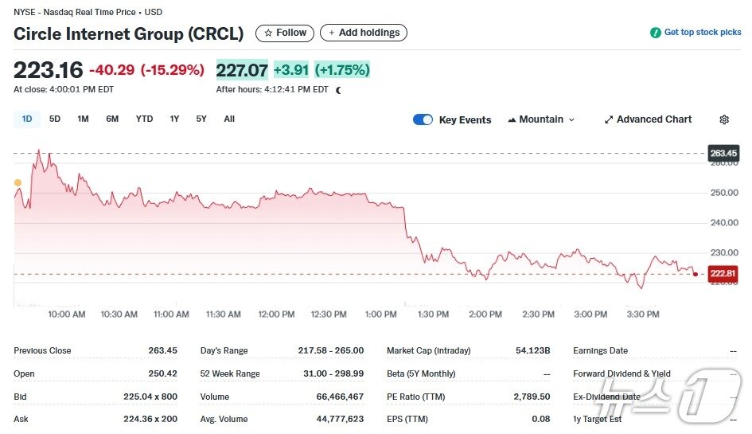The height and width of the screenshot is (434, 752).
Task: Open chart settings gear icon
Action: (x=724, y=119)
